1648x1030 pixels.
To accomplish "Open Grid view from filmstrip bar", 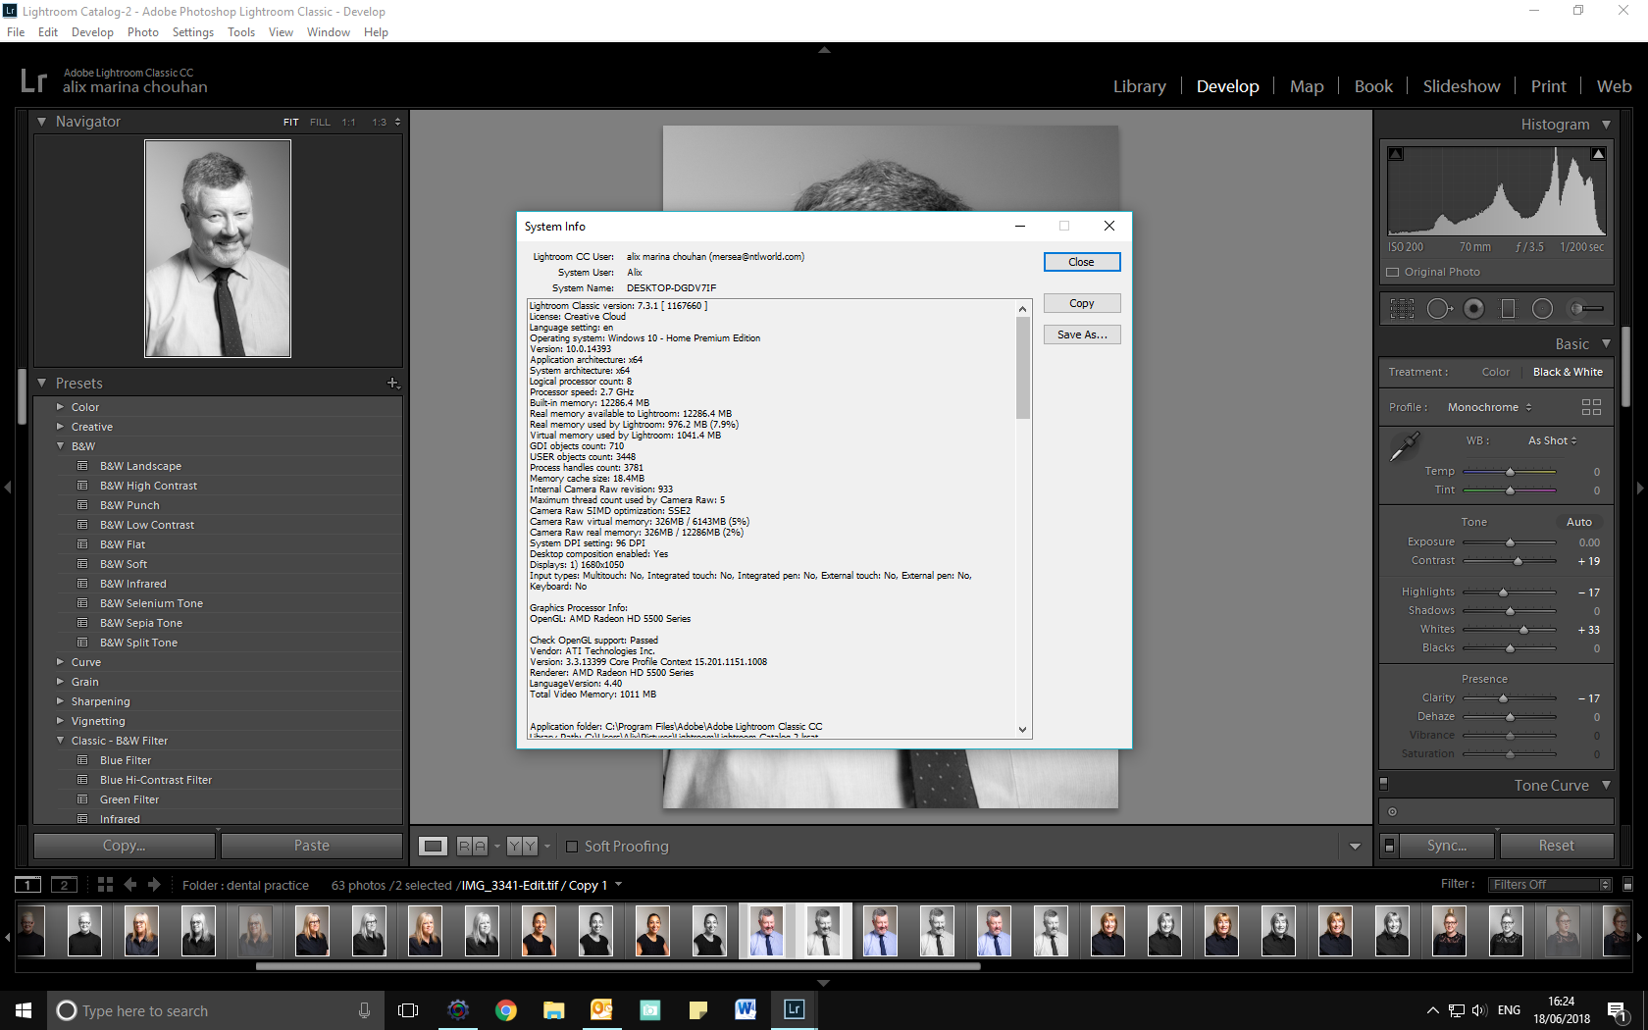I will coord(105,885).
